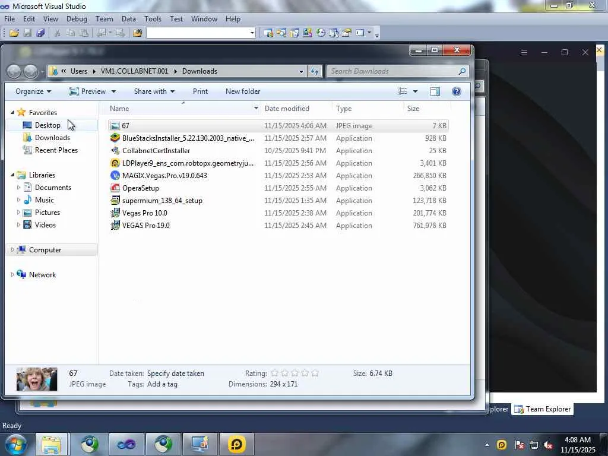The width and height of the screenshot is (608, 456).
Task: Expand the Documents library node
Action: pyautogui.click(x=18, y=188)
